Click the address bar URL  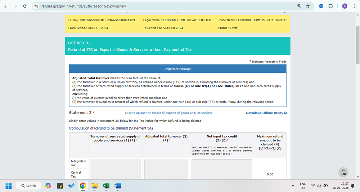click(x=84, y=6)
